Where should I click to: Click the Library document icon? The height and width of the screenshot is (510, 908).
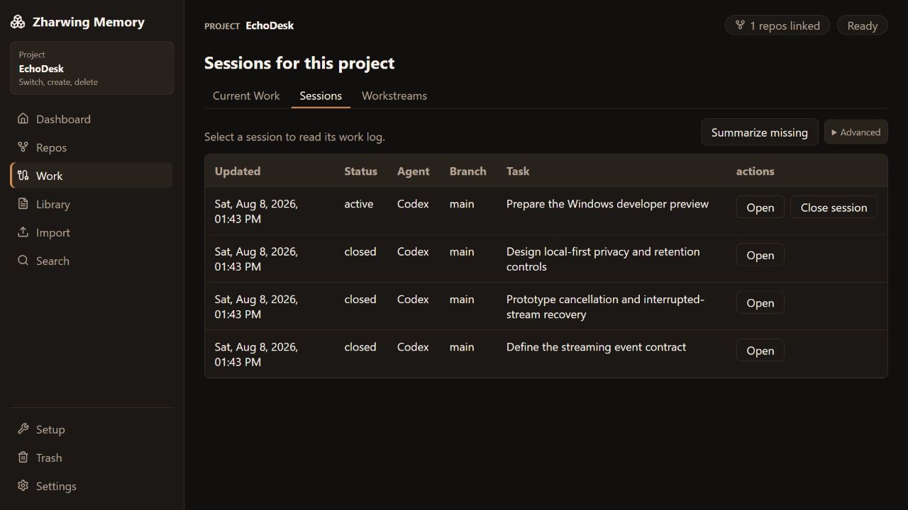pyautogui.click(x=23, y=204)
